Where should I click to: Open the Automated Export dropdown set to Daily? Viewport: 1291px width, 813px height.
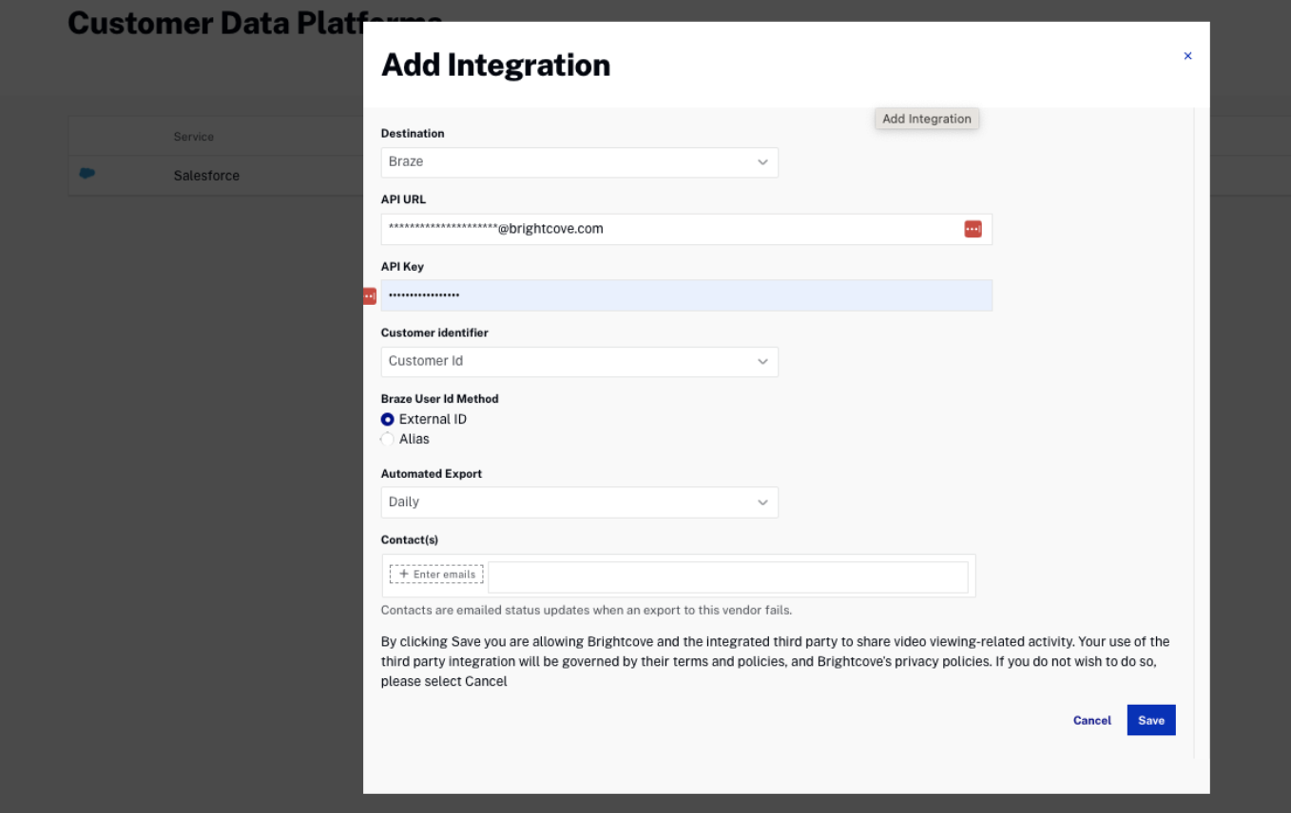point(570,502)
